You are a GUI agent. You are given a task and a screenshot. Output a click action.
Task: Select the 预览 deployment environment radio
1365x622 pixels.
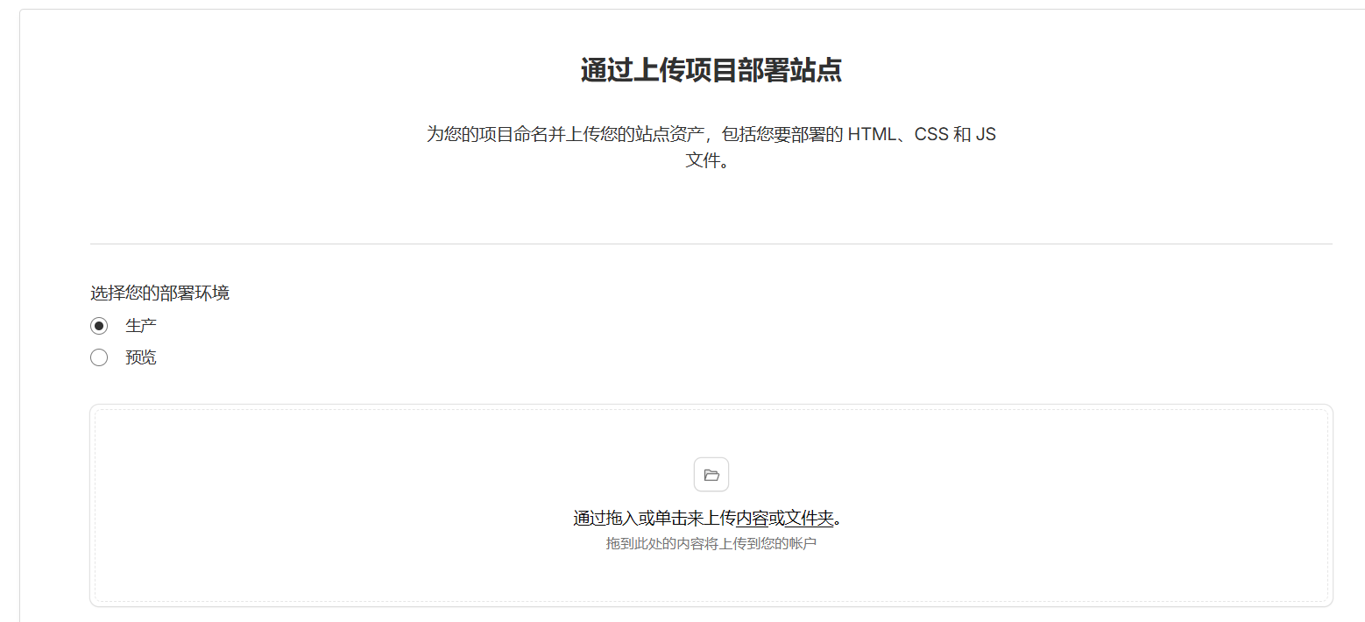coord(99,357)
